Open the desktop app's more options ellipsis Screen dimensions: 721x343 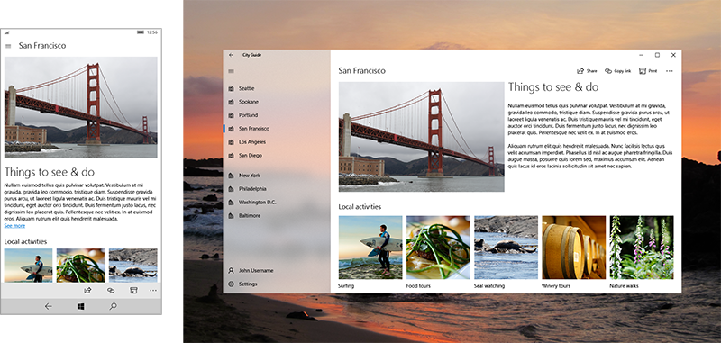(x=669, y=71)
